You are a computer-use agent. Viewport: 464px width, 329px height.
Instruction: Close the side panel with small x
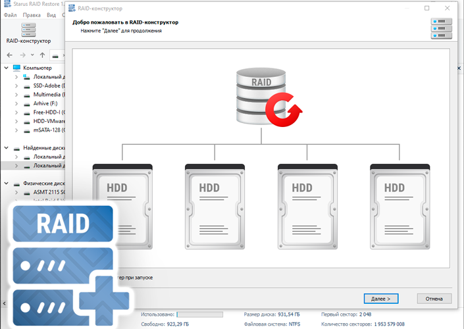click(x=459, y=68)
